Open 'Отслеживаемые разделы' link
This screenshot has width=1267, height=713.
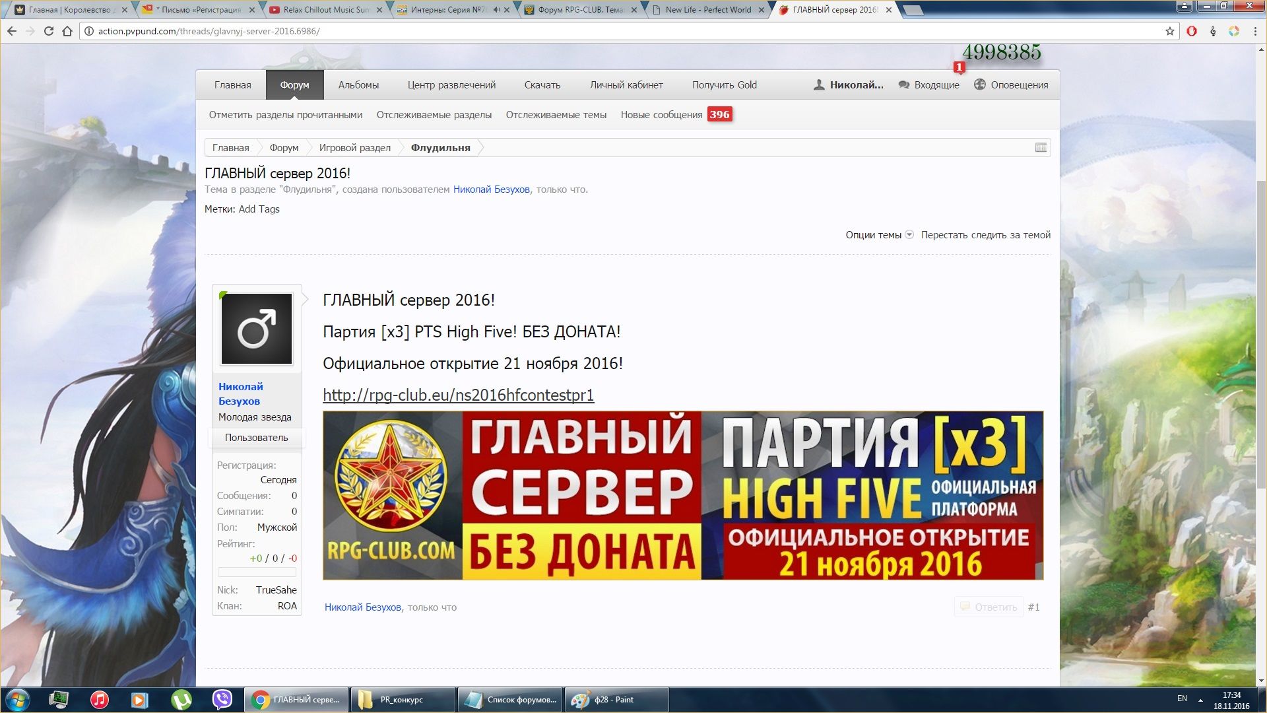(434, 115)
